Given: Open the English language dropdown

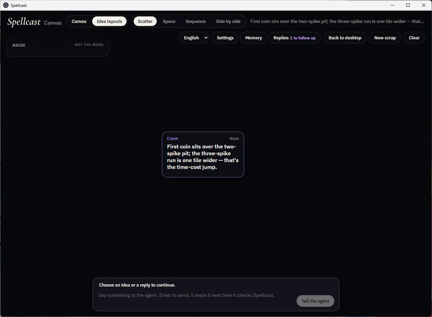Looking at the screenshot, I should point(194,38).
